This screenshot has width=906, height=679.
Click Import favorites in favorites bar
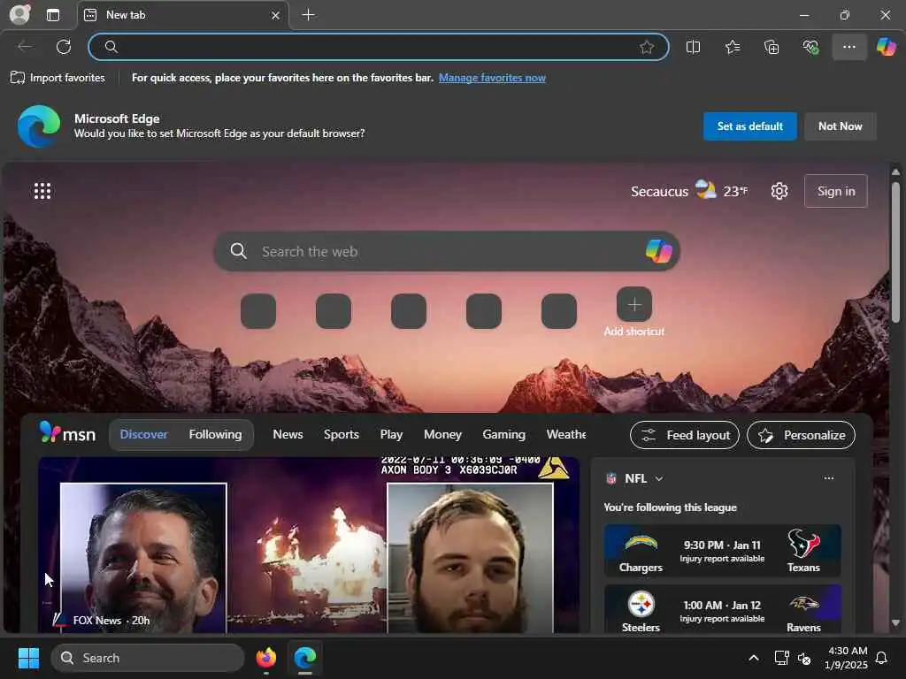58,78
